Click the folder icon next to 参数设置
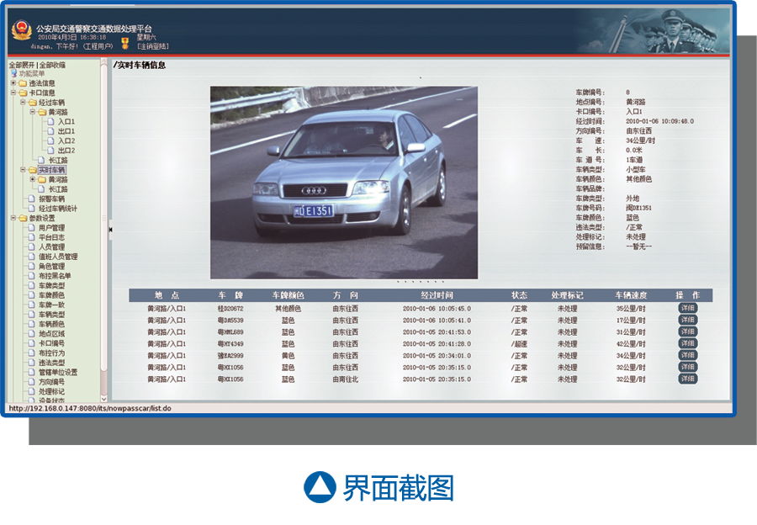The image size is (757, 525). (23, 218)
